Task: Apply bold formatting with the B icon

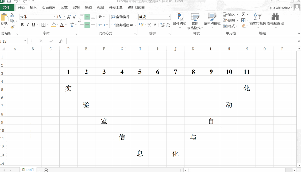Action: coord(22,25)
